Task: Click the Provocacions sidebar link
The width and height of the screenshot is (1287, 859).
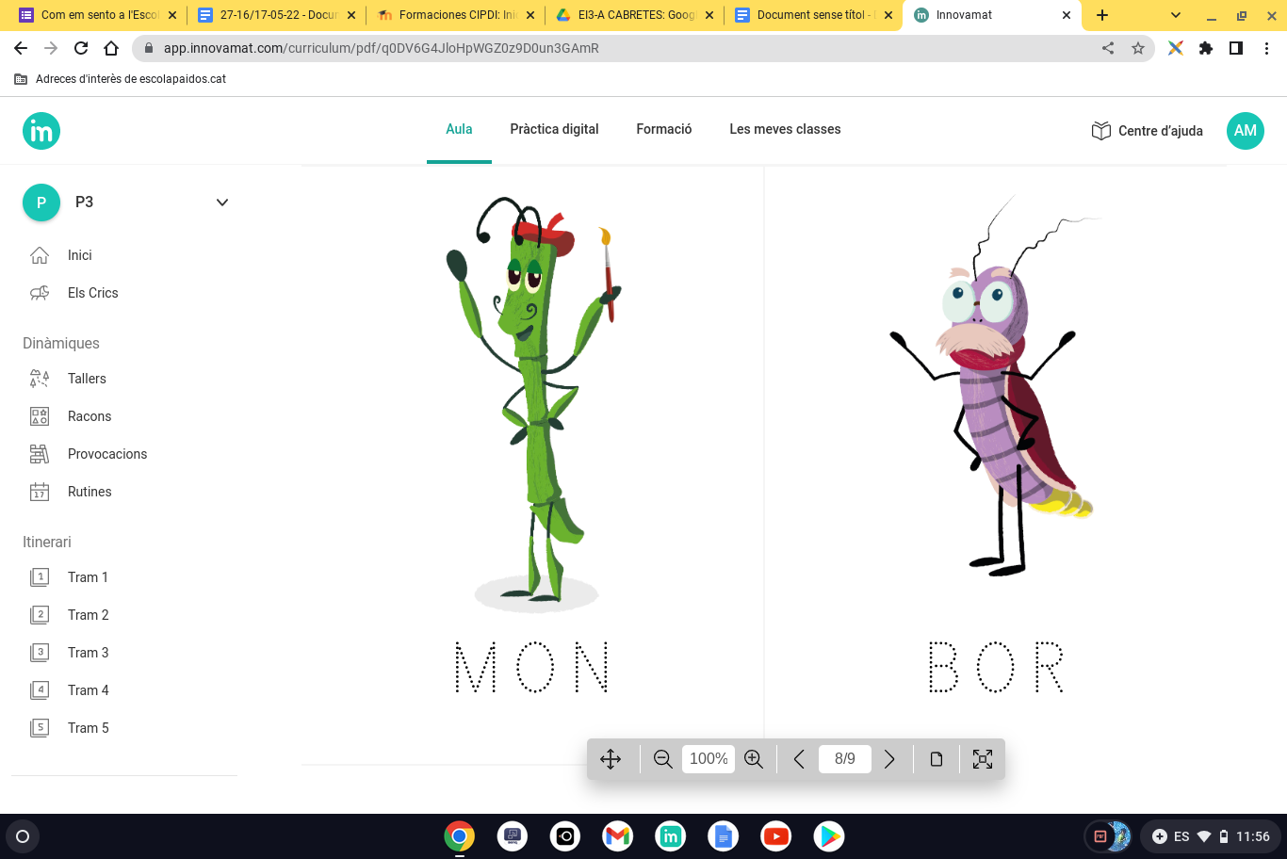Action: click(107, 454)
